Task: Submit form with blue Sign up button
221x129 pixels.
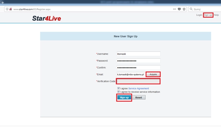Action: (124, 98)
